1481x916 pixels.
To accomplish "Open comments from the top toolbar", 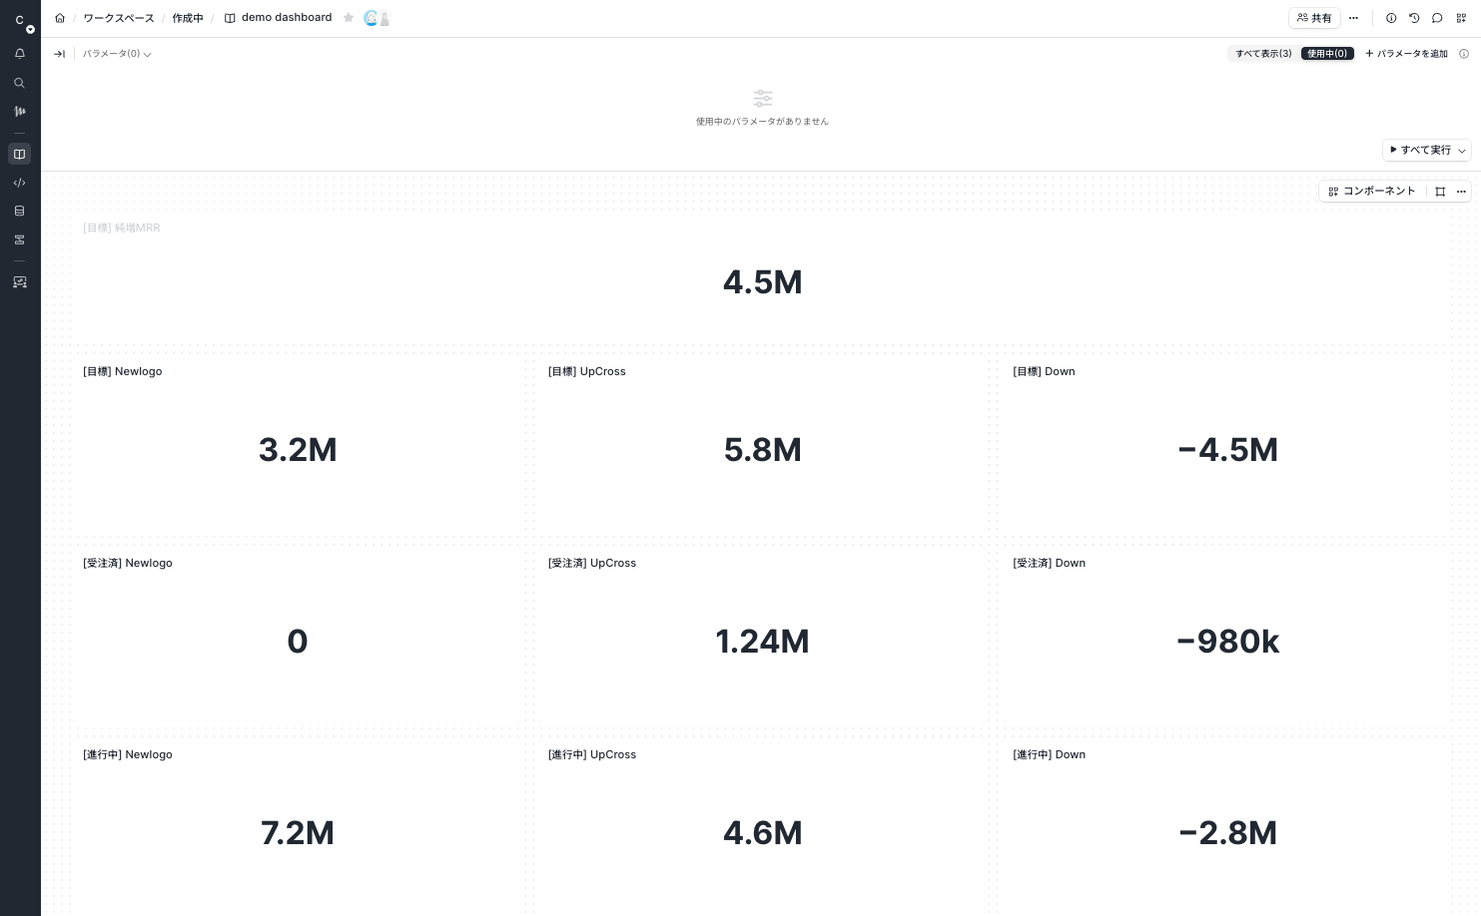I will [x=1437, y=18].
